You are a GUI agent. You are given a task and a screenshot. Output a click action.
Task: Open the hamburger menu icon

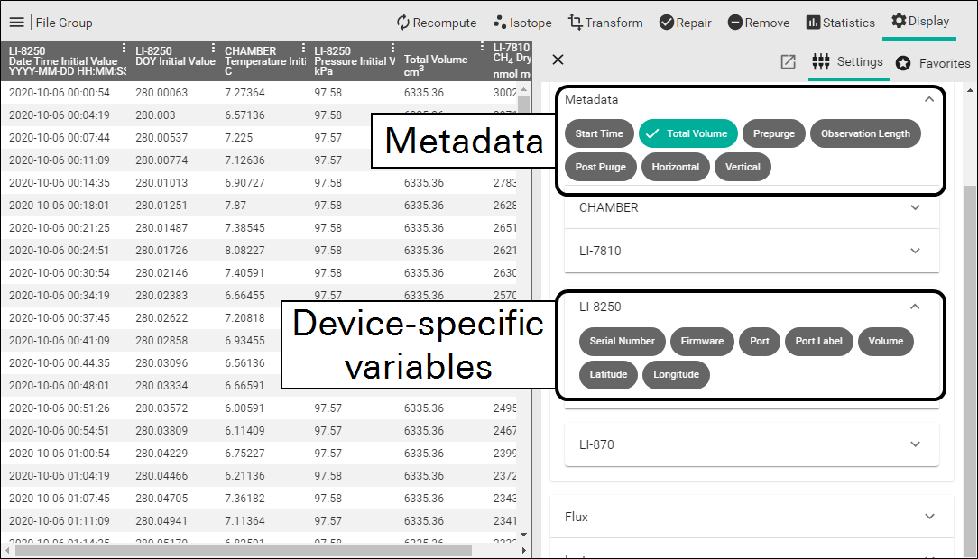pyautogui.click(x=16, y=23)
